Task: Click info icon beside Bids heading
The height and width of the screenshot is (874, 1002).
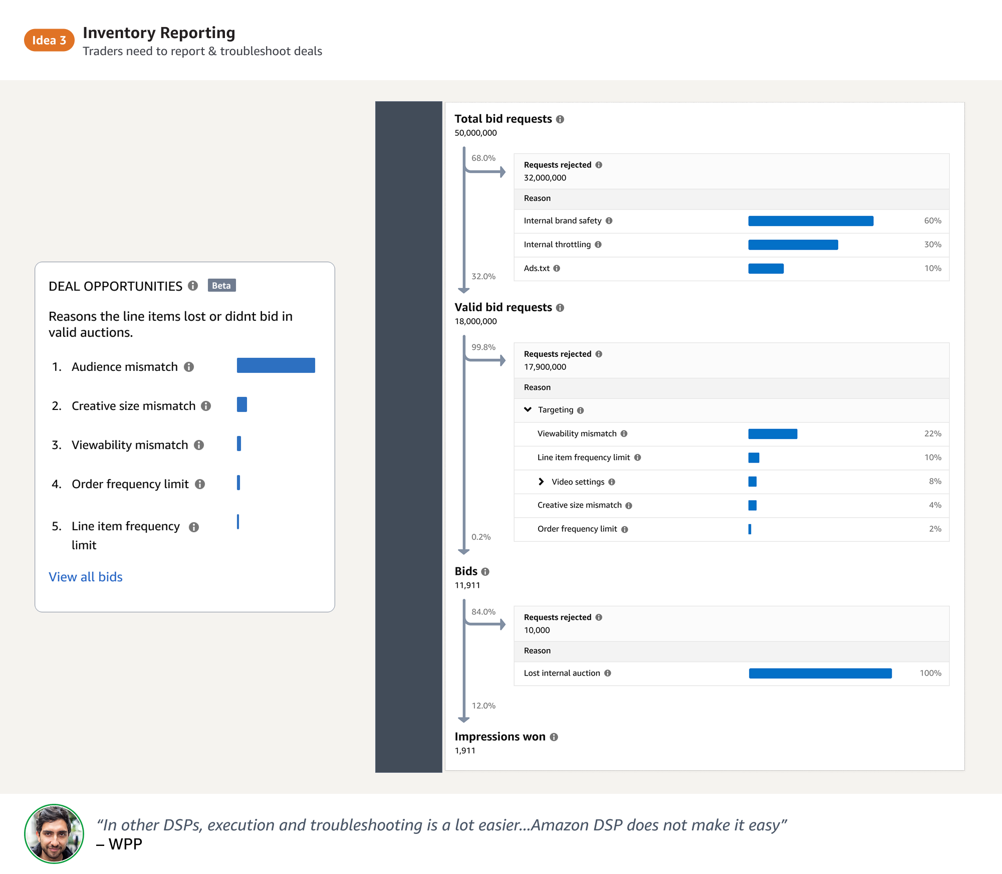Action: [485, 572]
